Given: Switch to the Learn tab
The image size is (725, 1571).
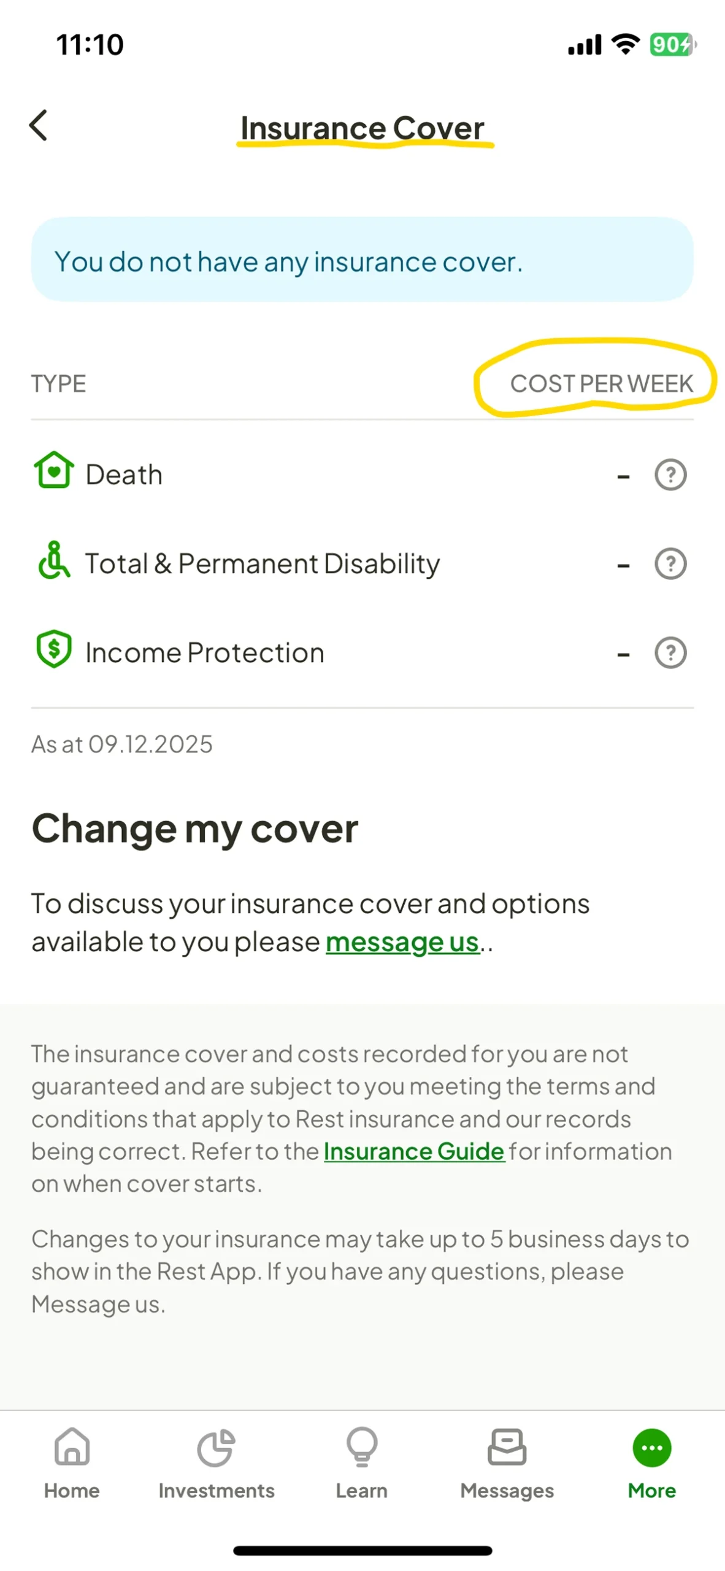Looking at the screenshot, I should click(x=362, y=1463).
